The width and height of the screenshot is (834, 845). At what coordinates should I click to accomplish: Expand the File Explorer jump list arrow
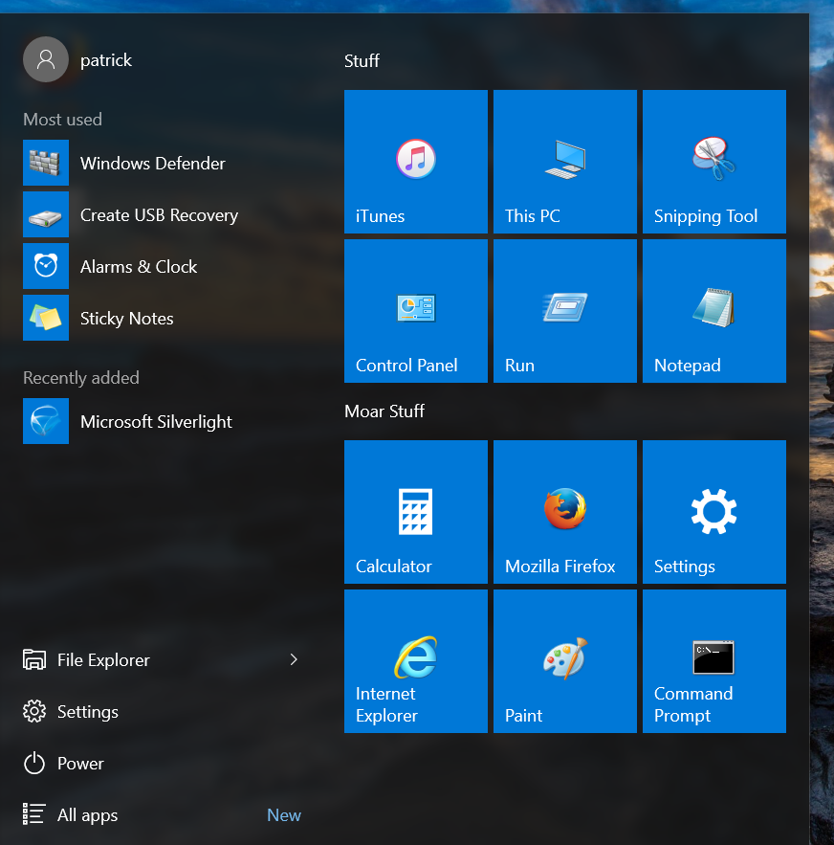click(294, 659)
